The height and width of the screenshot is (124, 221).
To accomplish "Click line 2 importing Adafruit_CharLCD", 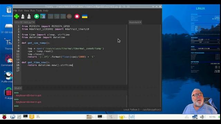I will 55,29.
